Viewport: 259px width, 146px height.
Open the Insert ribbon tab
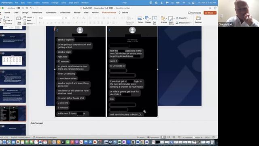[7, 13]
